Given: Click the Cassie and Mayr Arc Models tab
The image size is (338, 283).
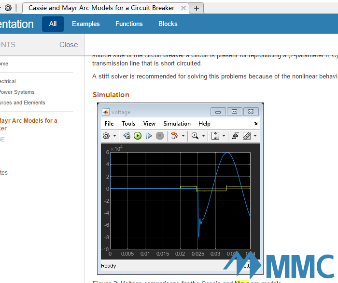Looking at the screenshot, I should tap(101, 8).
